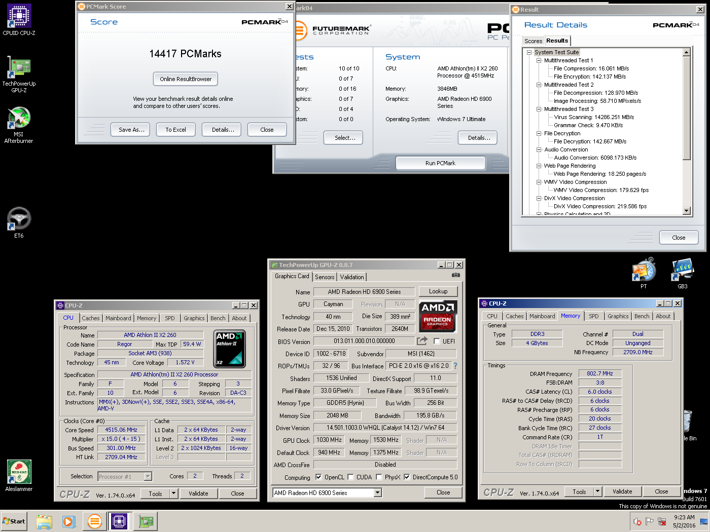Toggle the UEFI checkbox in GPU-Z

[437, 341]
